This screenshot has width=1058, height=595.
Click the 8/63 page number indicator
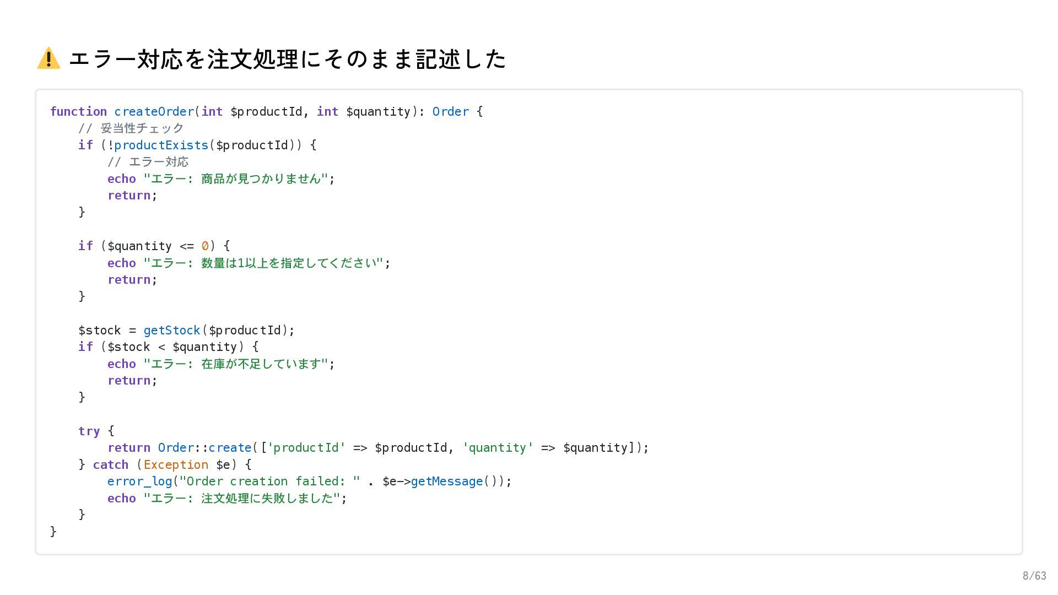click(1034, 576)
